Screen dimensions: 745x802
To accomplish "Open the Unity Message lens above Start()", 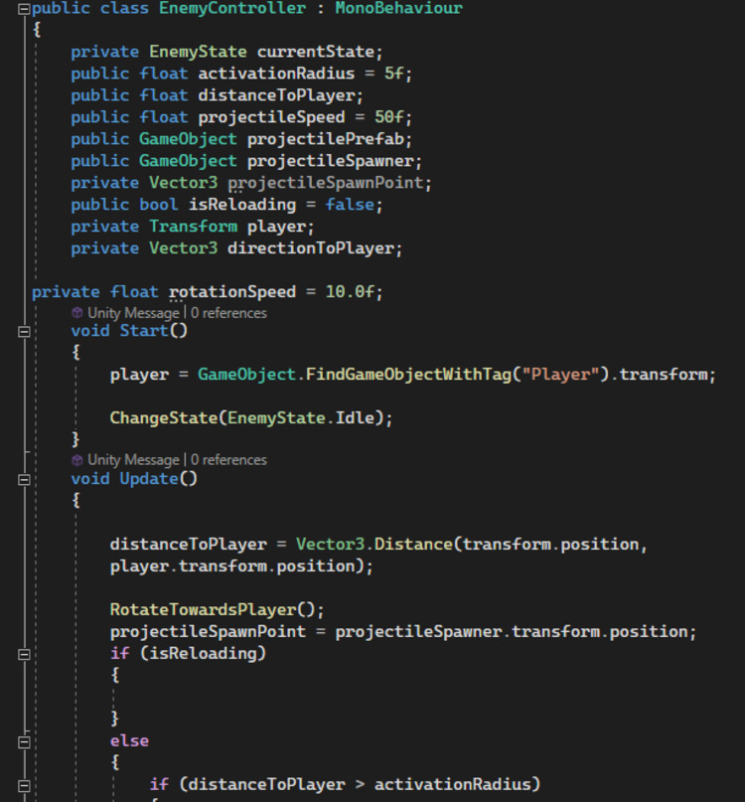I will tap(133, 313).
